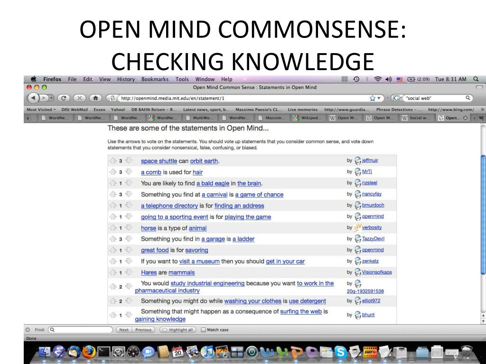Open iTunes from the dock
486x364 pixels.
coord(207,352)
